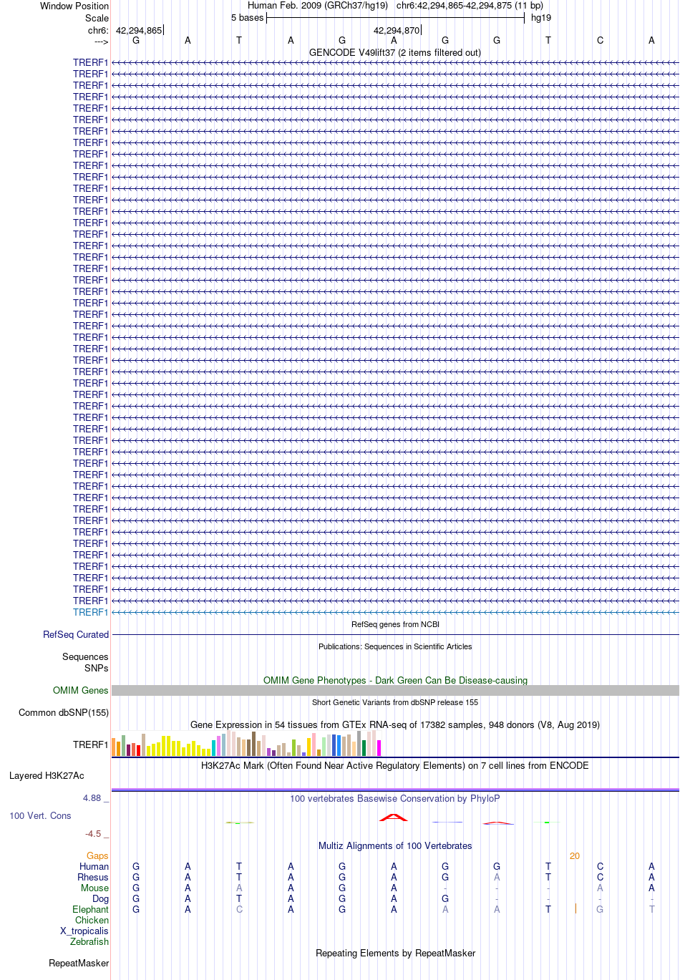Click the first orange GTEx expression bar
Viewport: 680px width, 980px height.
point(114,747)
